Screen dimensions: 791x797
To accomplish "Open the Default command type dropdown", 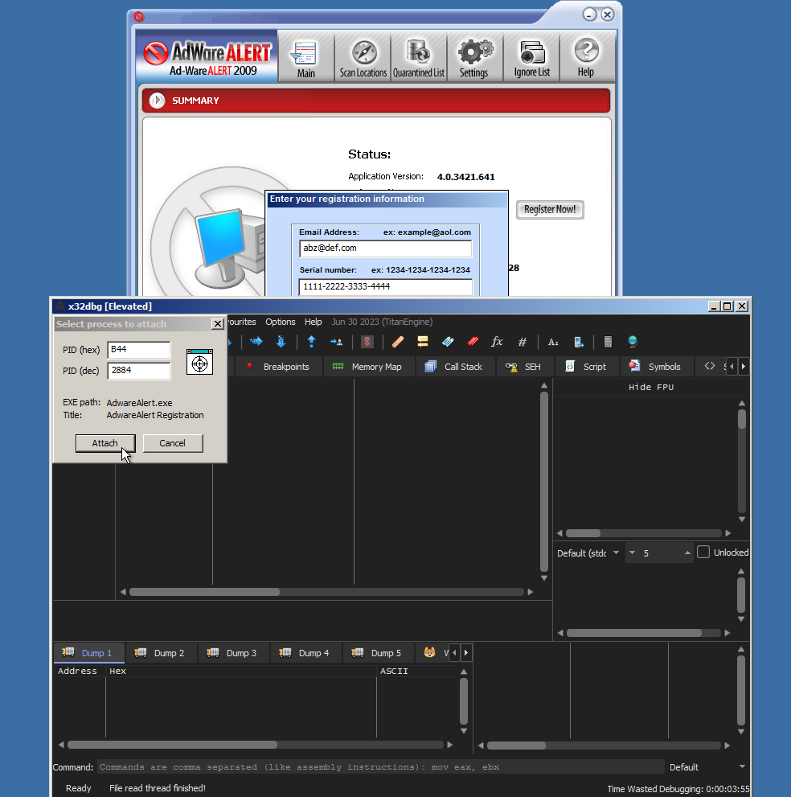I will coord(707,767).
